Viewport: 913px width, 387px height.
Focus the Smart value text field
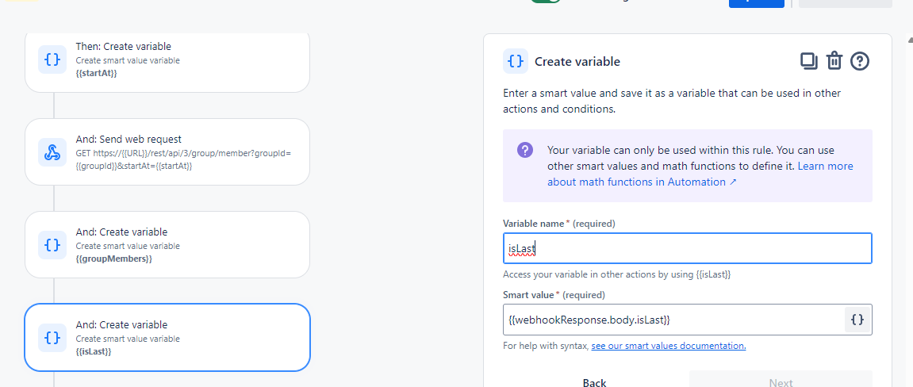tap(673, 320)
